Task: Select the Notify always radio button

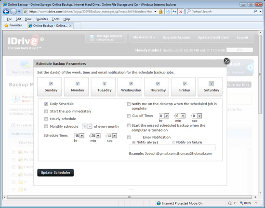Action: (133, 143)
